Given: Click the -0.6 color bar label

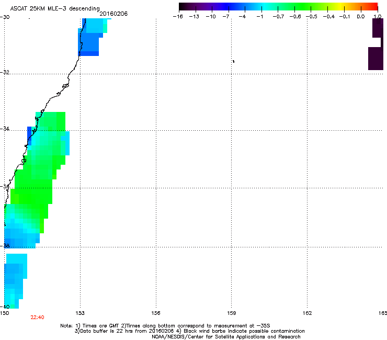Looking at the screenshot, I should coord(295,17).
